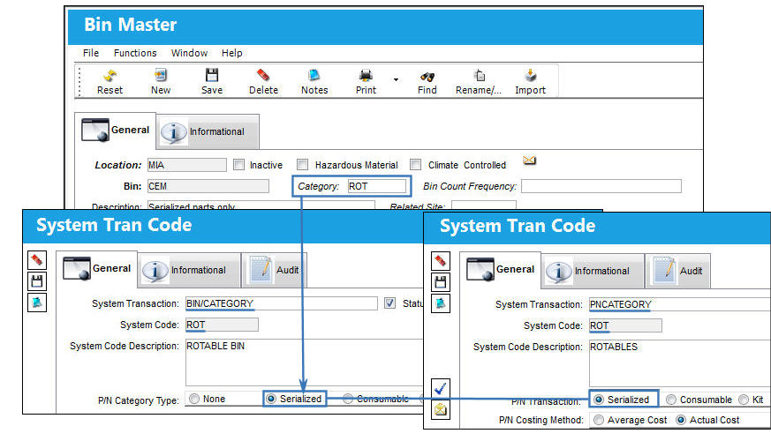Viewport: 771px width, 441px height.
Task: Switch to Informational tab in Bin Master
Action: click(x=208, y=131)
